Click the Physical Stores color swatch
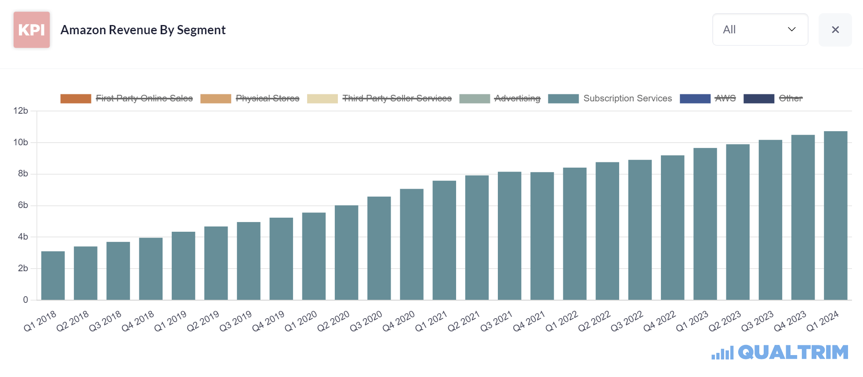 click(x=216, y=99)
